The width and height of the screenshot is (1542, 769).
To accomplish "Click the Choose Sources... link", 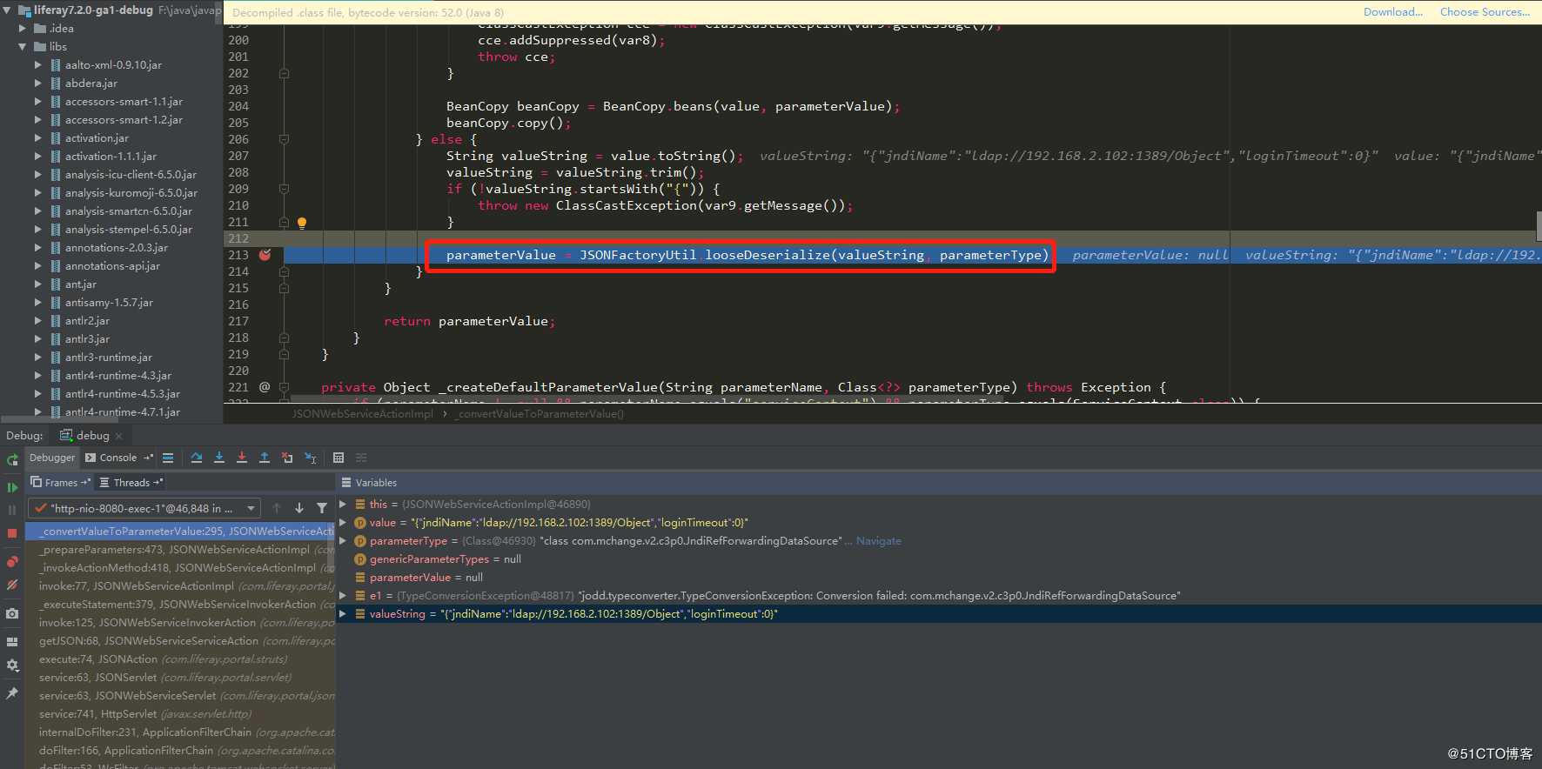I will 1485,12.
